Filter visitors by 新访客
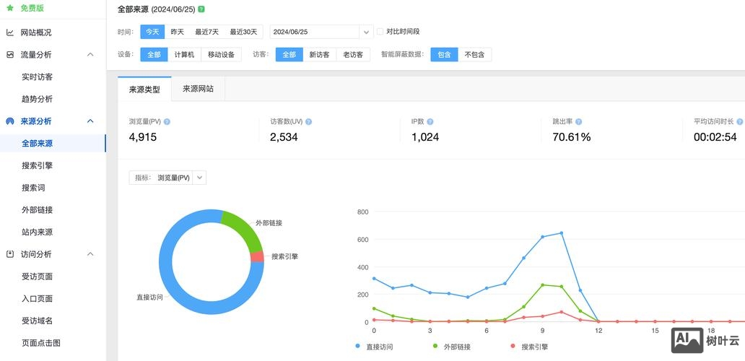Screen dimensions: 745x361 [320, 55]
